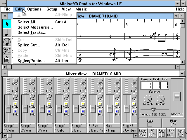Click the Reset button
187x140 pixels.
[180, 133]
